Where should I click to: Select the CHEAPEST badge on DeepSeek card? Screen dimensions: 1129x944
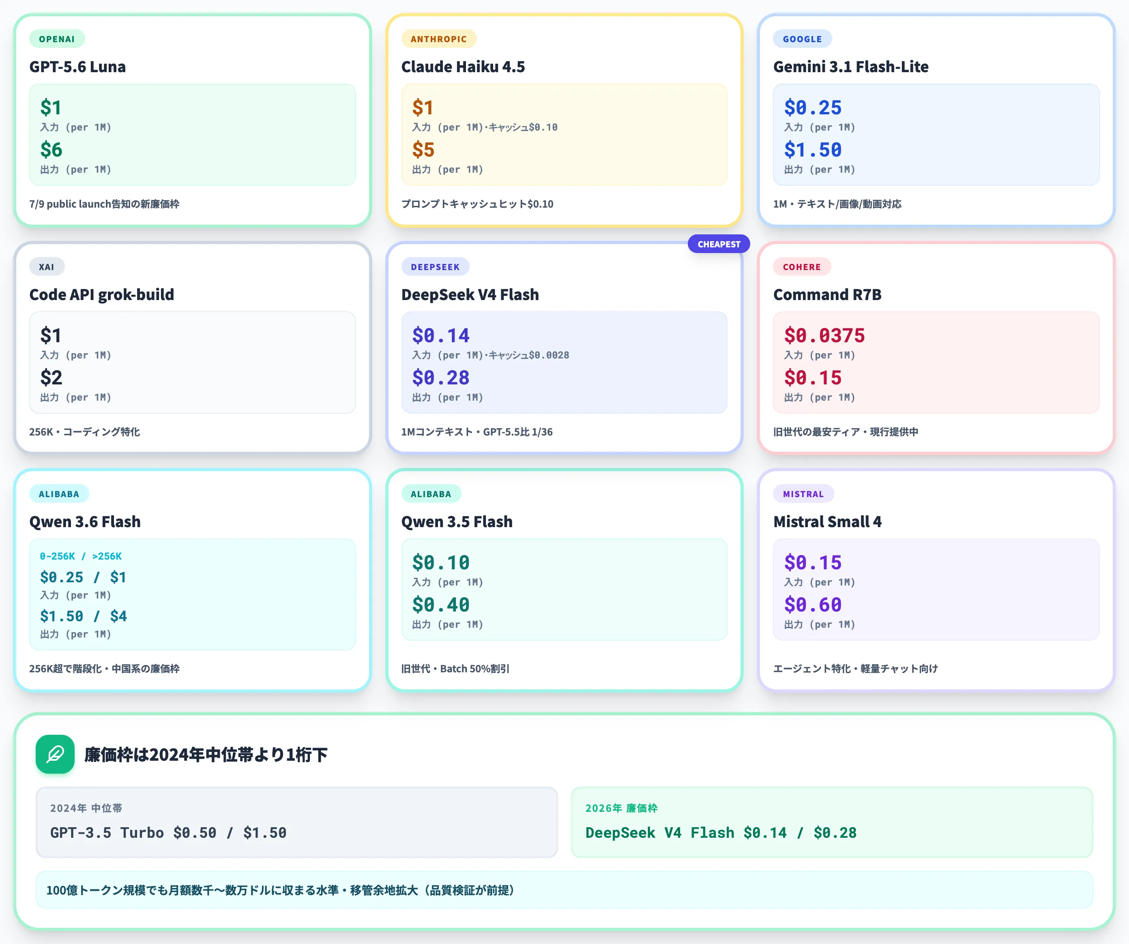click(719, 244)
